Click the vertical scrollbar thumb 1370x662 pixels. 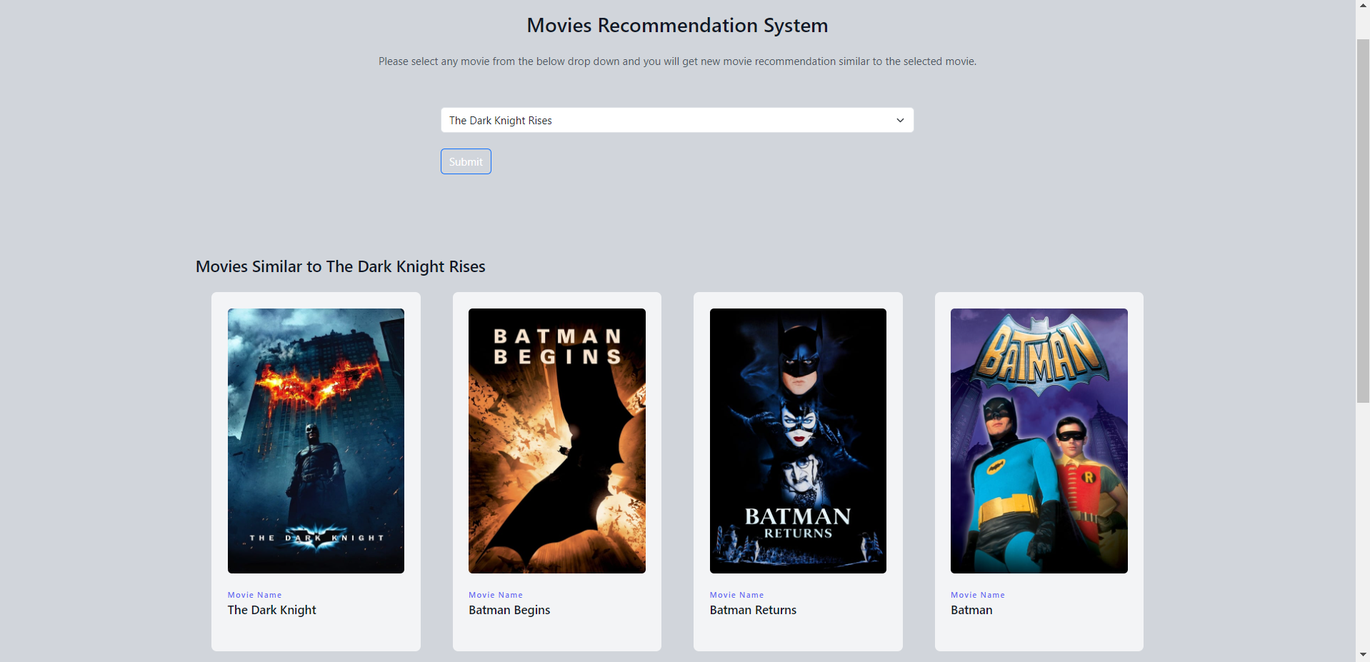pyautogui.click(x=1363, y=214)
